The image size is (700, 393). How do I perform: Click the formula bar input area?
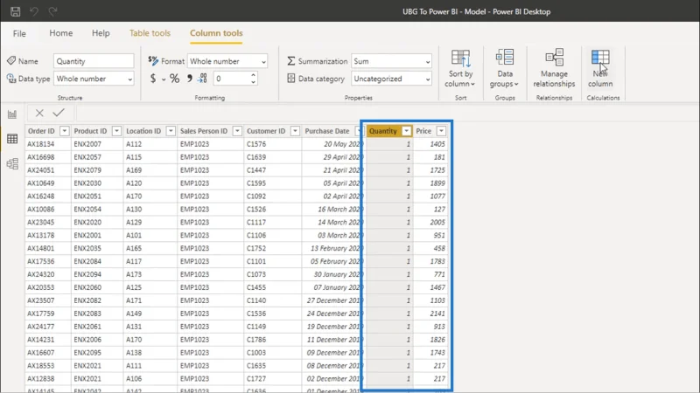pos(386,113)
